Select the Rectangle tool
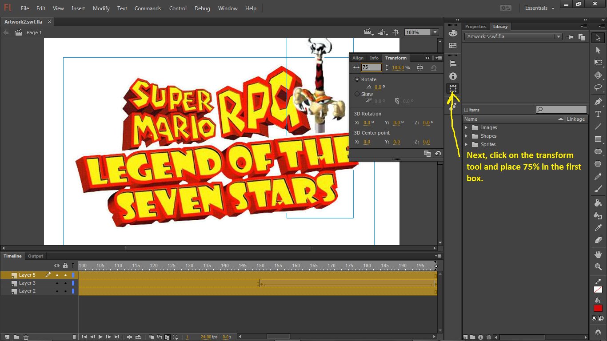This screenshot has width=607, height=341. [598, 139]
